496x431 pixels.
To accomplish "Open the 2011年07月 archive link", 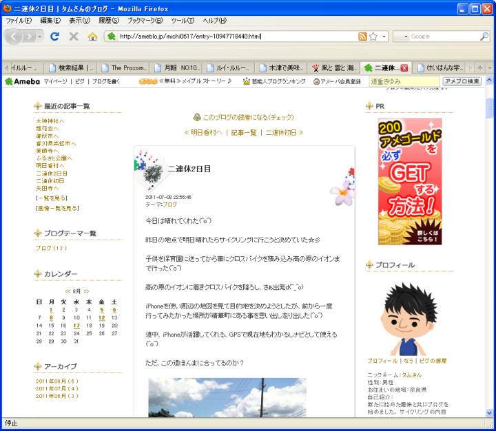I will [x=57, y=388].
